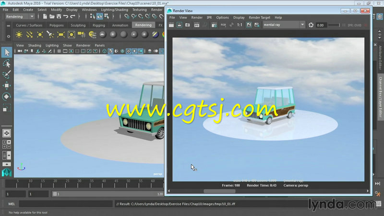
Task: Open light linking editor shelf icon
Action: pos(92,35)
